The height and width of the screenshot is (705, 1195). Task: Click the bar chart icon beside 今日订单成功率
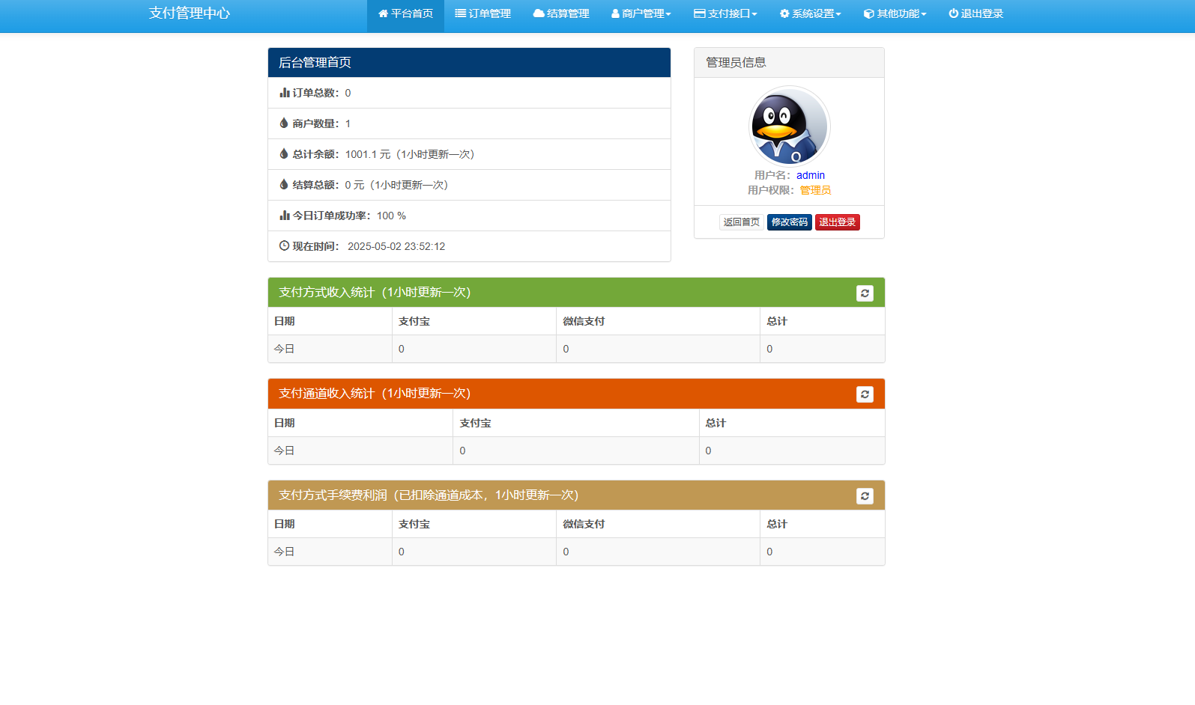(x=284, y=216)
